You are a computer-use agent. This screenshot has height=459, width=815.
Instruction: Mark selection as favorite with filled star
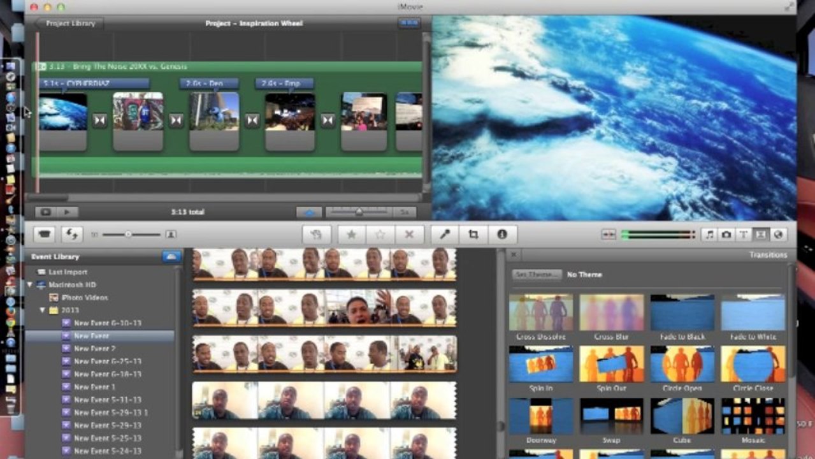pyautogui.click(x=351, y=235)
